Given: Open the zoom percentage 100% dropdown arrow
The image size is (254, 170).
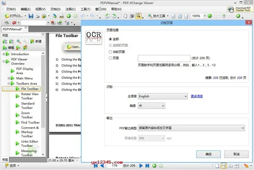Looking at the screenshot, I should (x=205, y=16).
